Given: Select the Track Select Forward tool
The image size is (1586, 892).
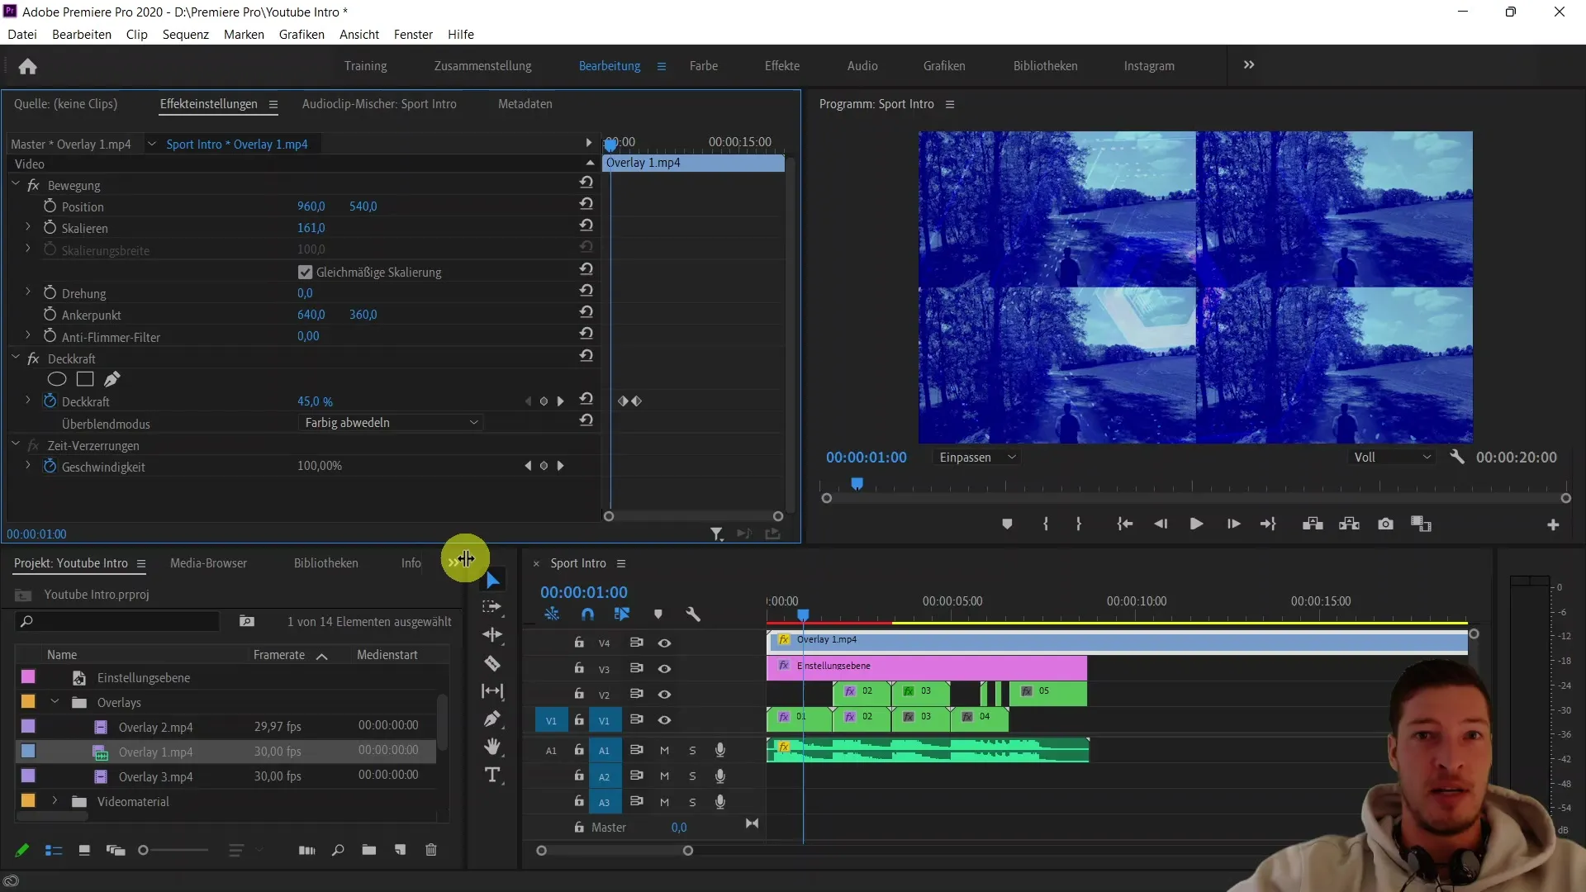Looking at the screenshot, I should pos(492,606).
